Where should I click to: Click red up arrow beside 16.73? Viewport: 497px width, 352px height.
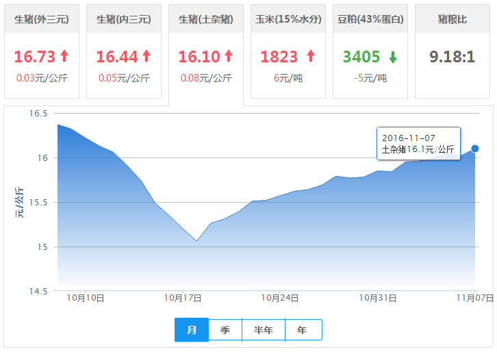pos(64,56)
